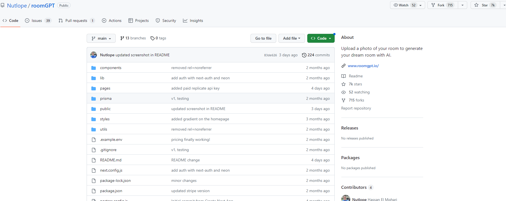Screen dimensions: 506x201
Task: Click the prisma folder icon
Action: click(x=94, y=99)
